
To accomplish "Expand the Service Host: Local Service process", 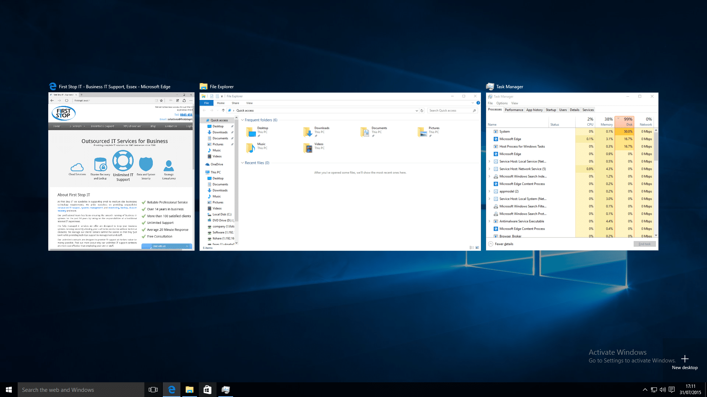I will [490, 161].
